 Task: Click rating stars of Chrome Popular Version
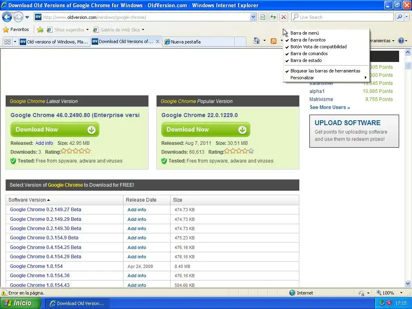239,151
